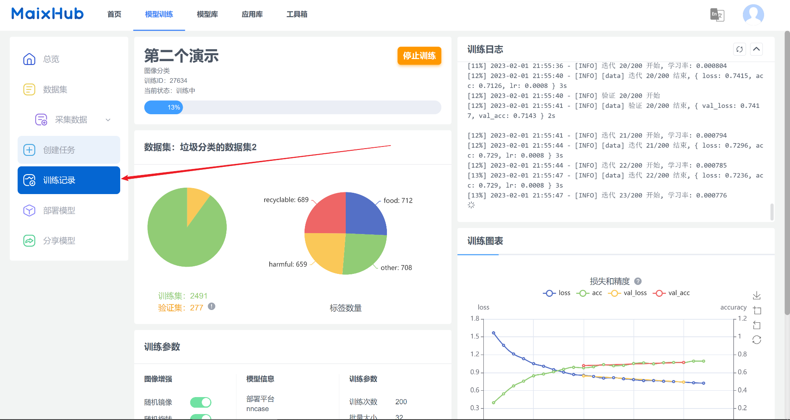Restore the chart zoom level
This screenshot has width=790, height=420.
point(757,325)
